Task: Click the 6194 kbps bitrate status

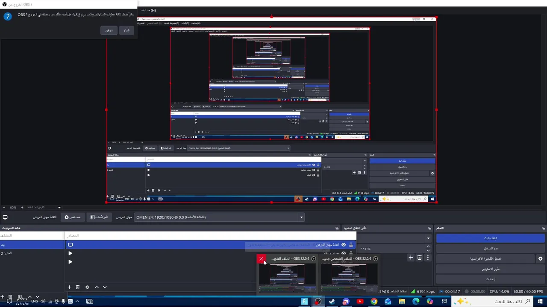Action: tap(422, 292)
